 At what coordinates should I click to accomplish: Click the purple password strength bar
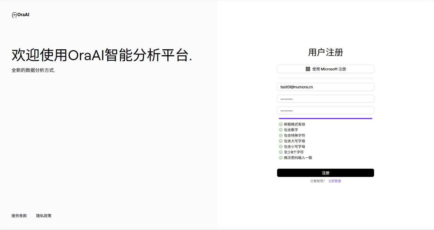tap(325, 118)
